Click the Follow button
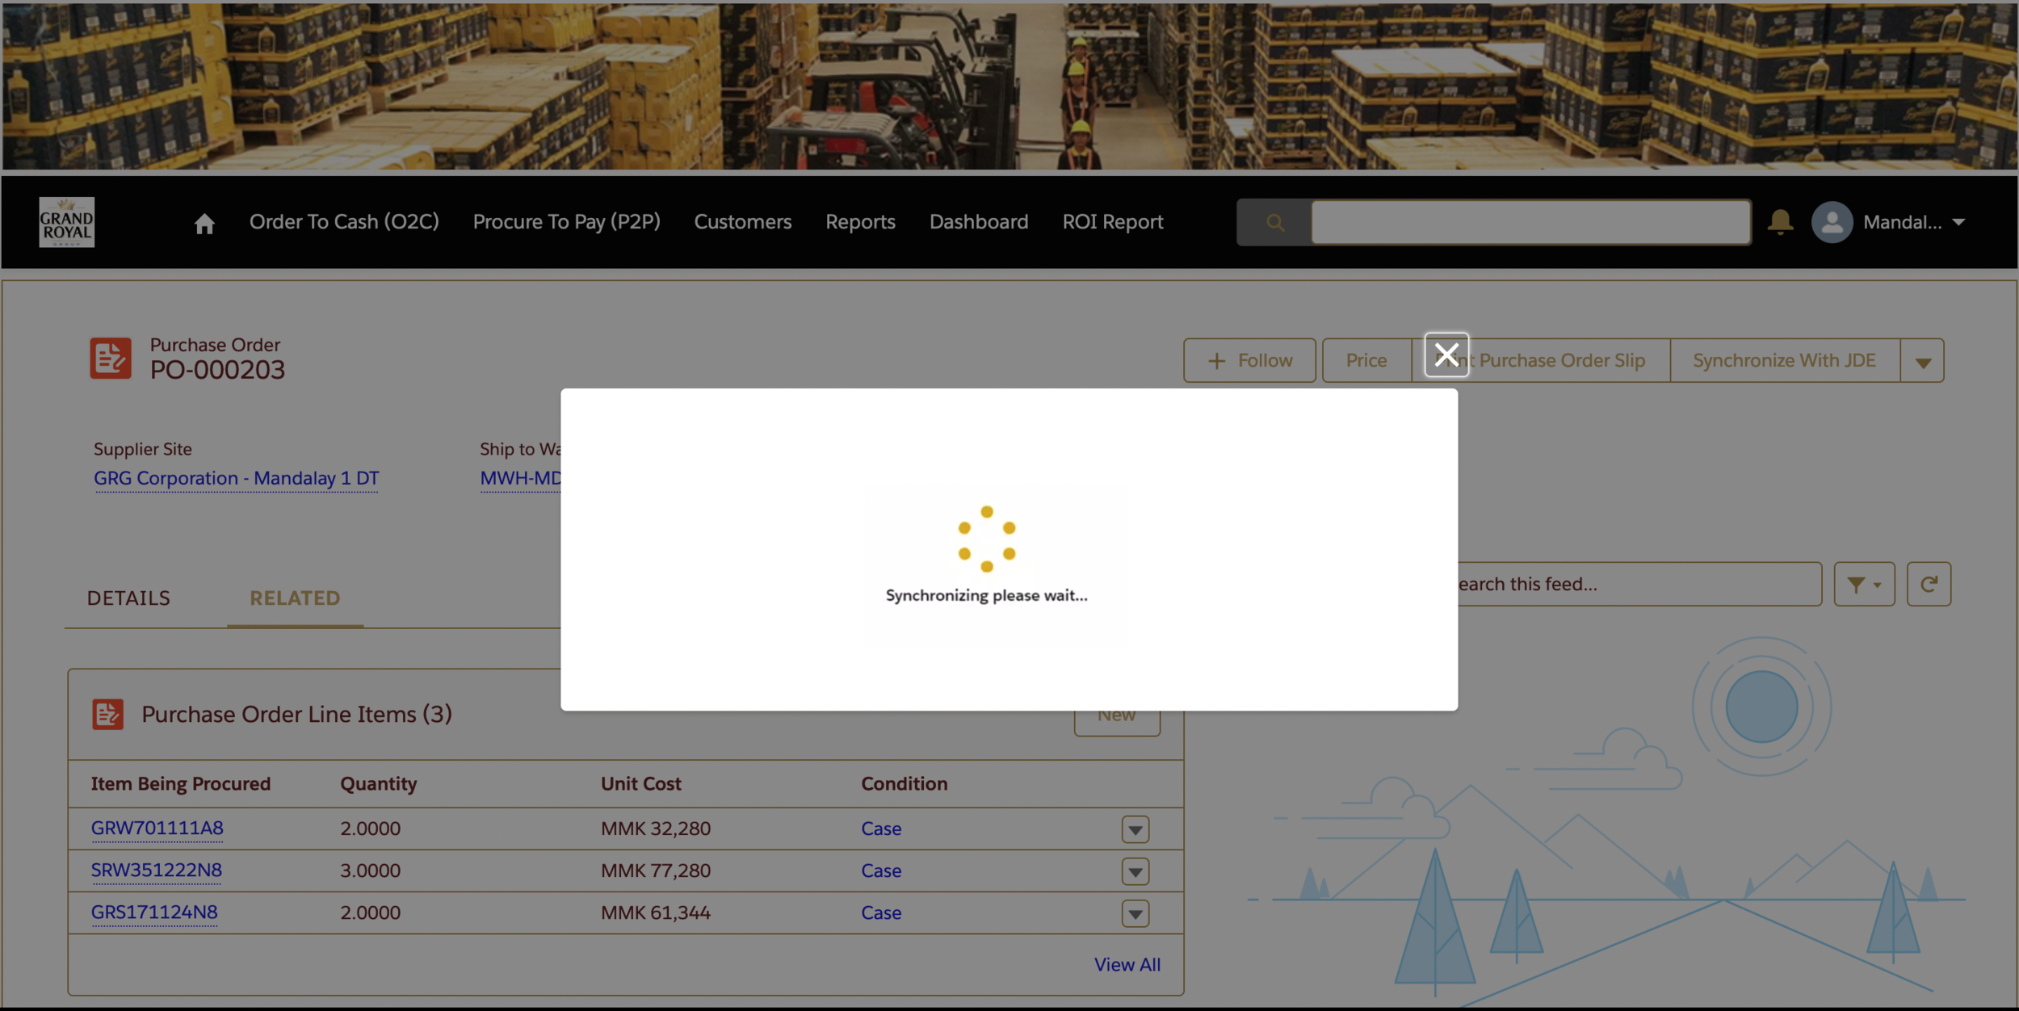The image size is (2019, 1011). click(1249, 361)
